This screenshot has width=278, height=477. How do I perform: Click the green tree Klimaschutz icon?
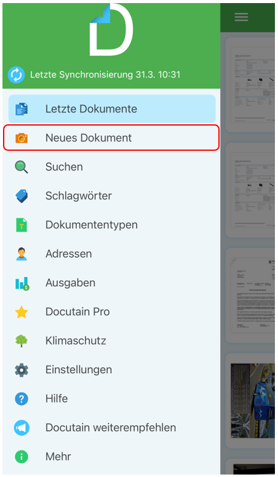pyautogui.click(x=22, y=341)
